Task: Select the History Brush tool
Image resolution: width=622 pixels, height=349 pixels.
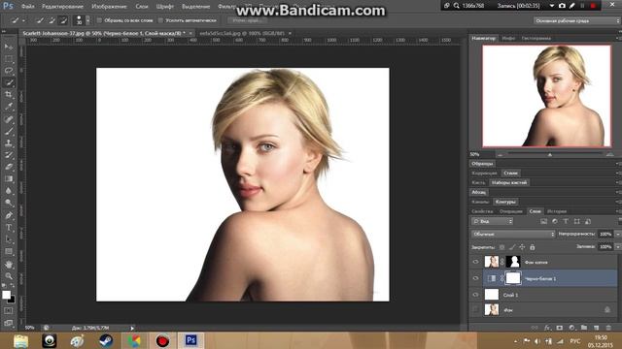Action: pos(9,155)
